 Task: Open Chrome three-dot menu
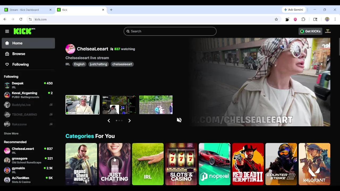(x=335, y=19)
